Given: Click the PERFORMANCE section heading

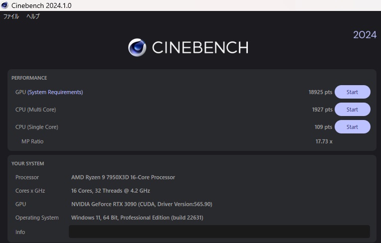Looking at the screenshot, I should (x=29, y=78).
